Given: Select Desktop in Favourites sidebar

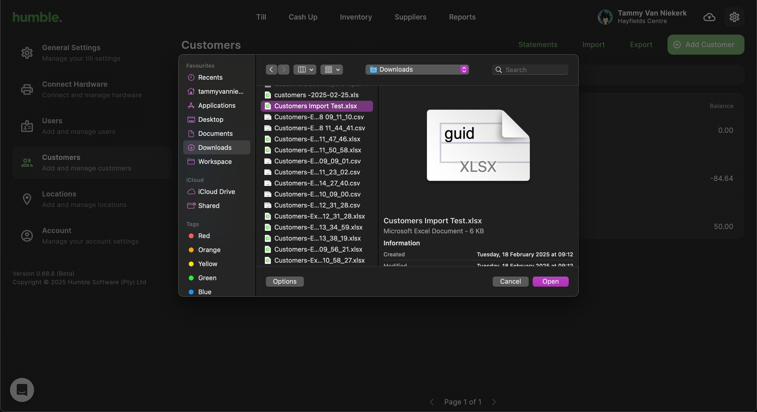Looking at the screenshot, I should tap(217, 120).
